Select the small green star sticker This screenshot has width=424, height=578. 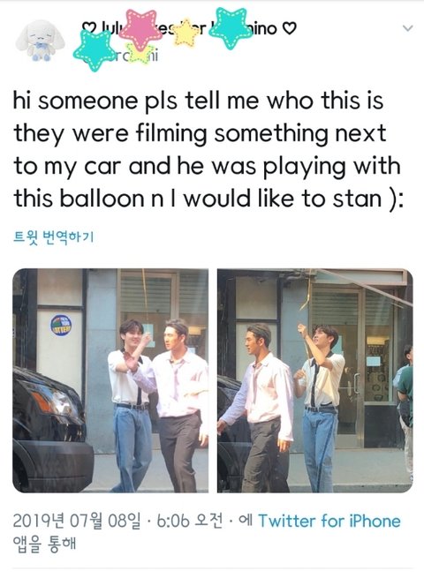pyautogui.click(x=140, y=54)
